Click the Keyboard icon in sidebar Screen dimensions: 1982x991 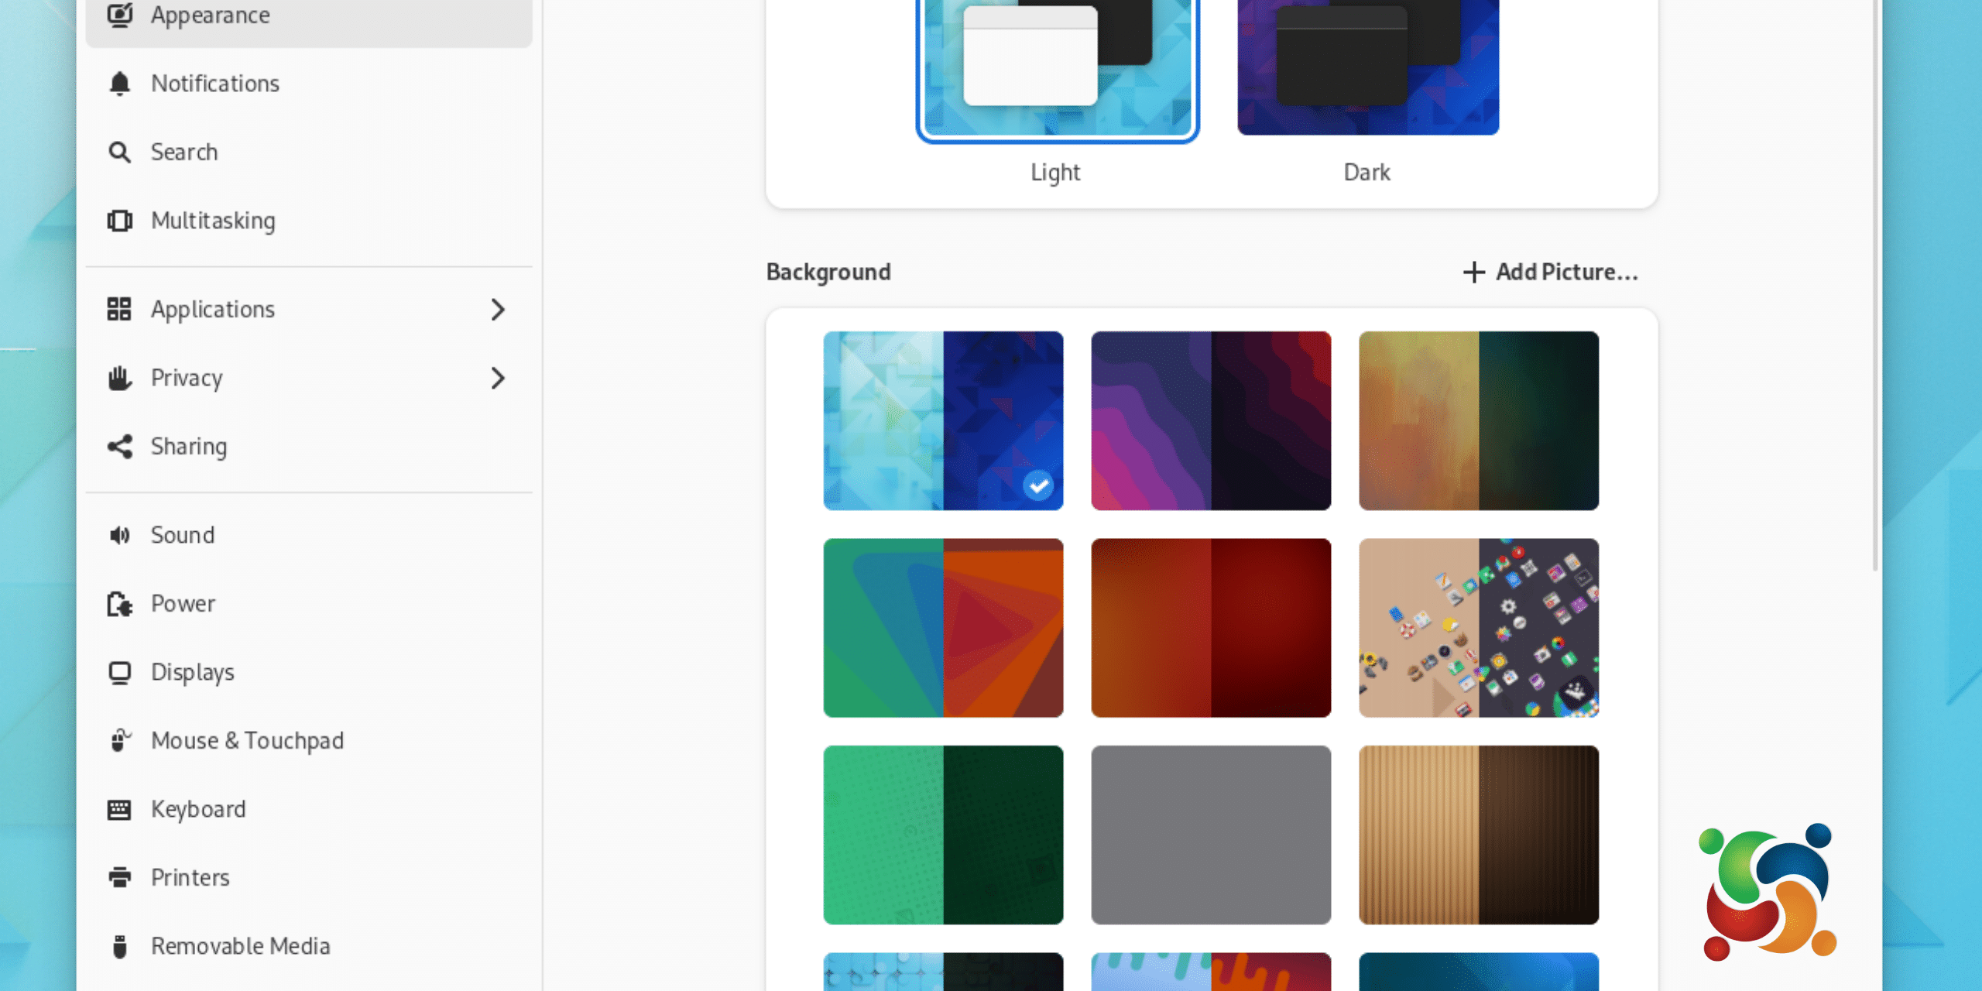pyautogui.click(x=119, y=809)
